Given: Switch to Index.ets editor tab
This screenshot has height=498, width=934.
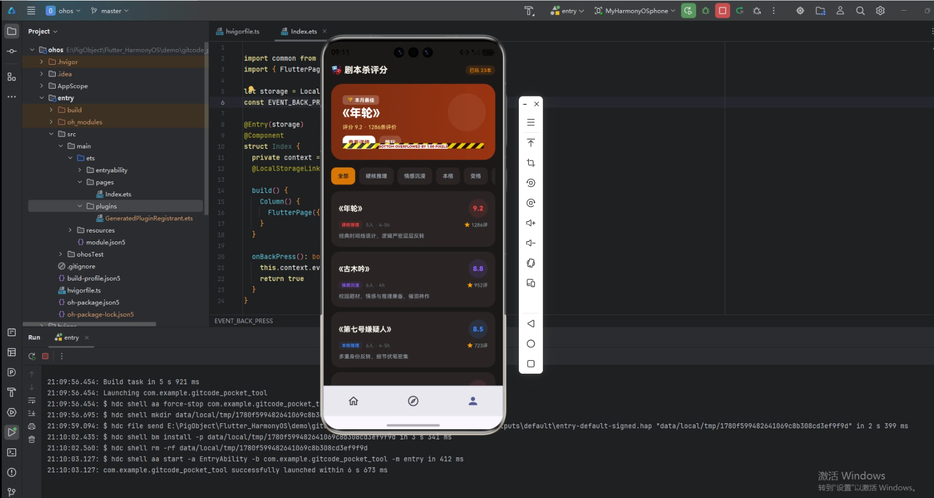Looking at the screenshot, I should (x=299, y=31).
